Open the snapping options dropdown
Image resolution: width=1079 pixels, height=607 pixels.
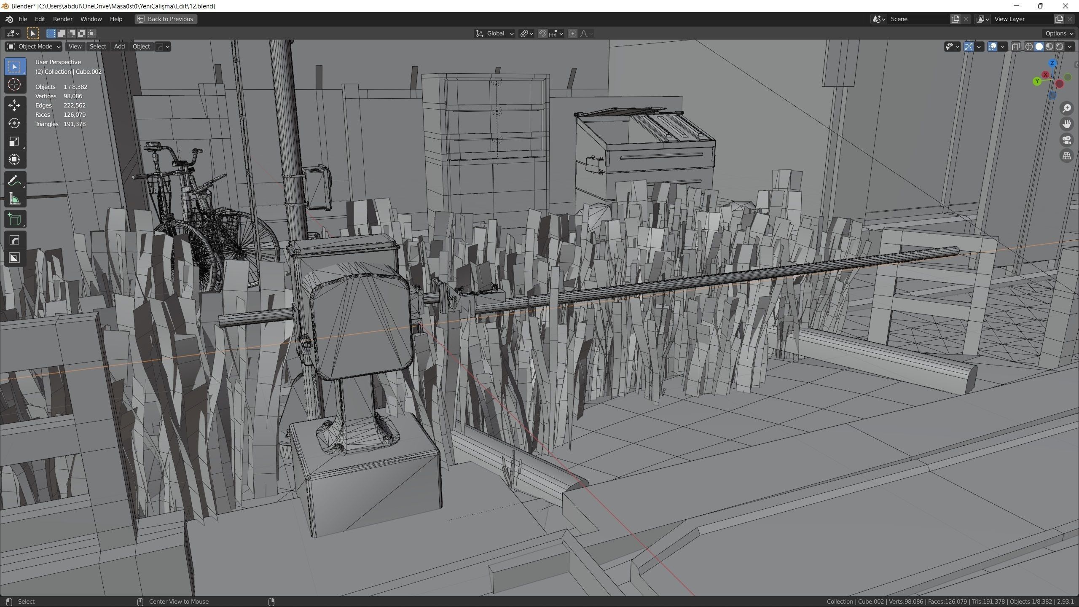(556, 33)
